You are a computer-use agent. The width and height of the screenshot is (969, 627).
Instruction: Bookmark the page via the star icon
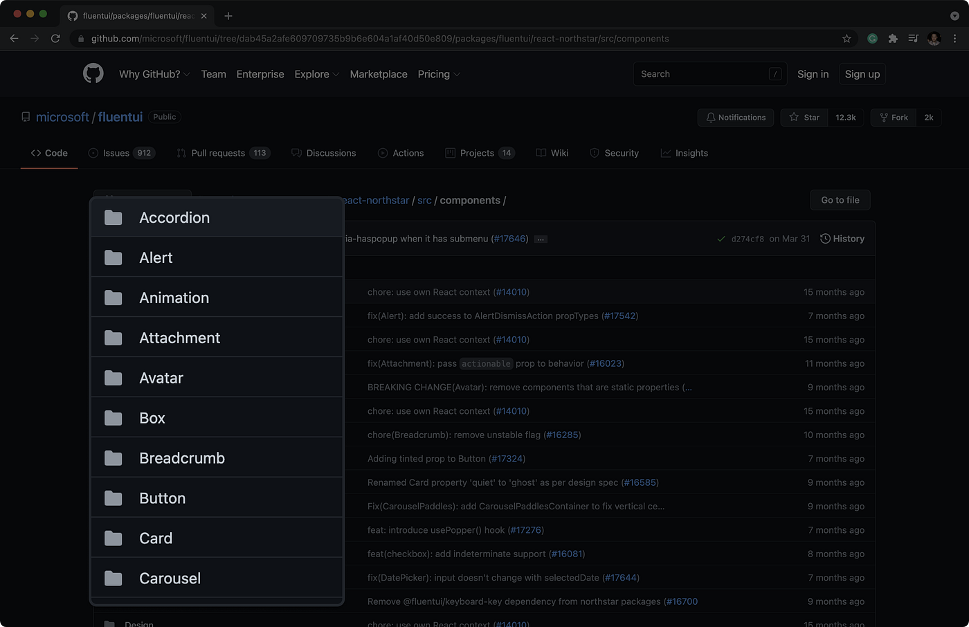click(846, 38)
